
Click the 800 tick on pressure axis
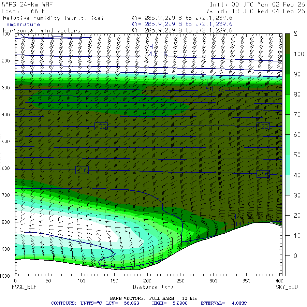point(6,222)
